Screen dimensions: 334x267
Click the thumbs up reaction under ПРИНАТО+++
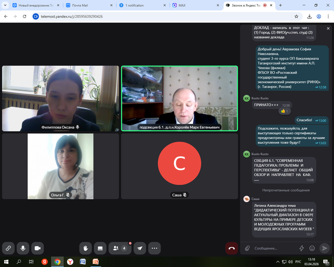pyautogui.click(x=285, y=111)
